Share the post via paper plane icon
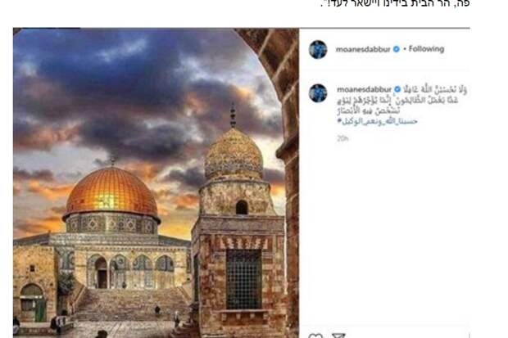The height and width of the screenshot is (338, 508). pos(339,336)
